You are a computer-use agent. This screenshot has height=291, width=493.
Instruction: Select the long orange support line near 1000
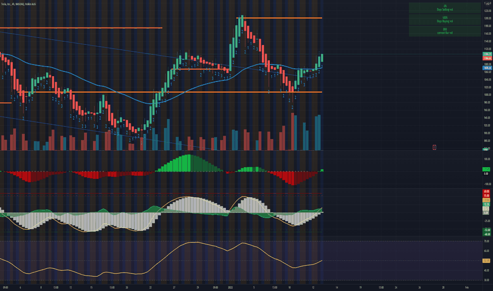click(x=170, y=92)
